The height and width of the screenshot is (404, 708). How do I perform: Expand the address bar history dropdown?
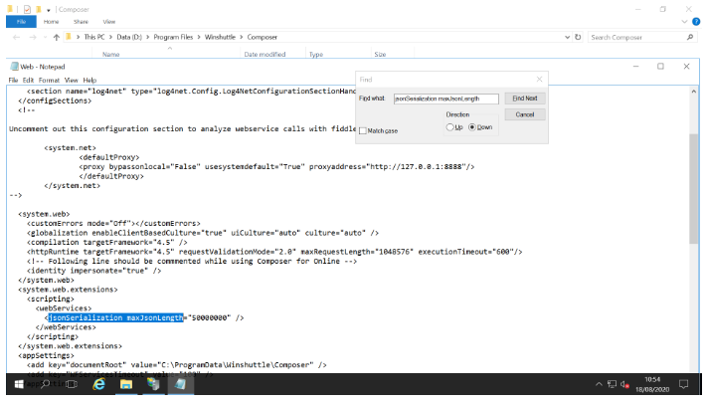tap(566, 37)
